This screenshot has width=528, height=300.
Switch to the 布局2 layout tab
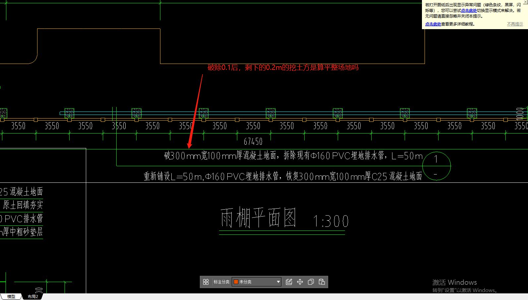(33, 296)
